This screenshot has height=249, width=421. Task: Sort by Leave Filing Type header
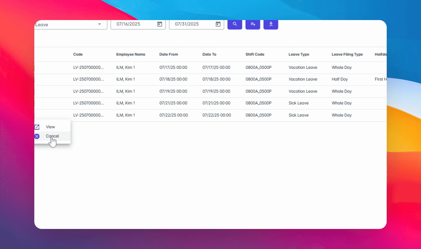click(347, 54)
